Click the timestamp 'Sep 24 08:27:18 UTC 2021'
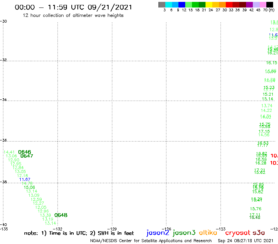The width and height of the screenshot is (278, 244). coord(246,241)
